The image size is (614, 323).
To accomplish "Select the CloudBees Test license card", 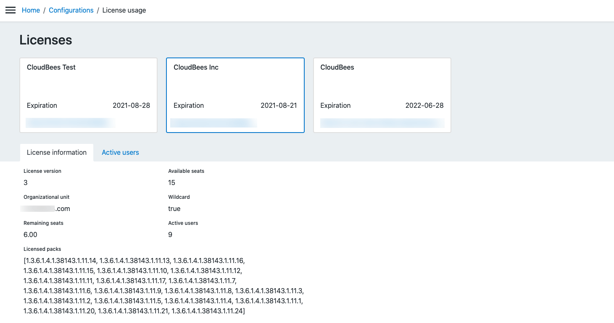I will 89,95.
